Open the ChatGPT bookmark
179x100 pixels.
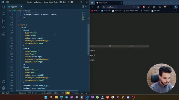(x=156, y=11)
